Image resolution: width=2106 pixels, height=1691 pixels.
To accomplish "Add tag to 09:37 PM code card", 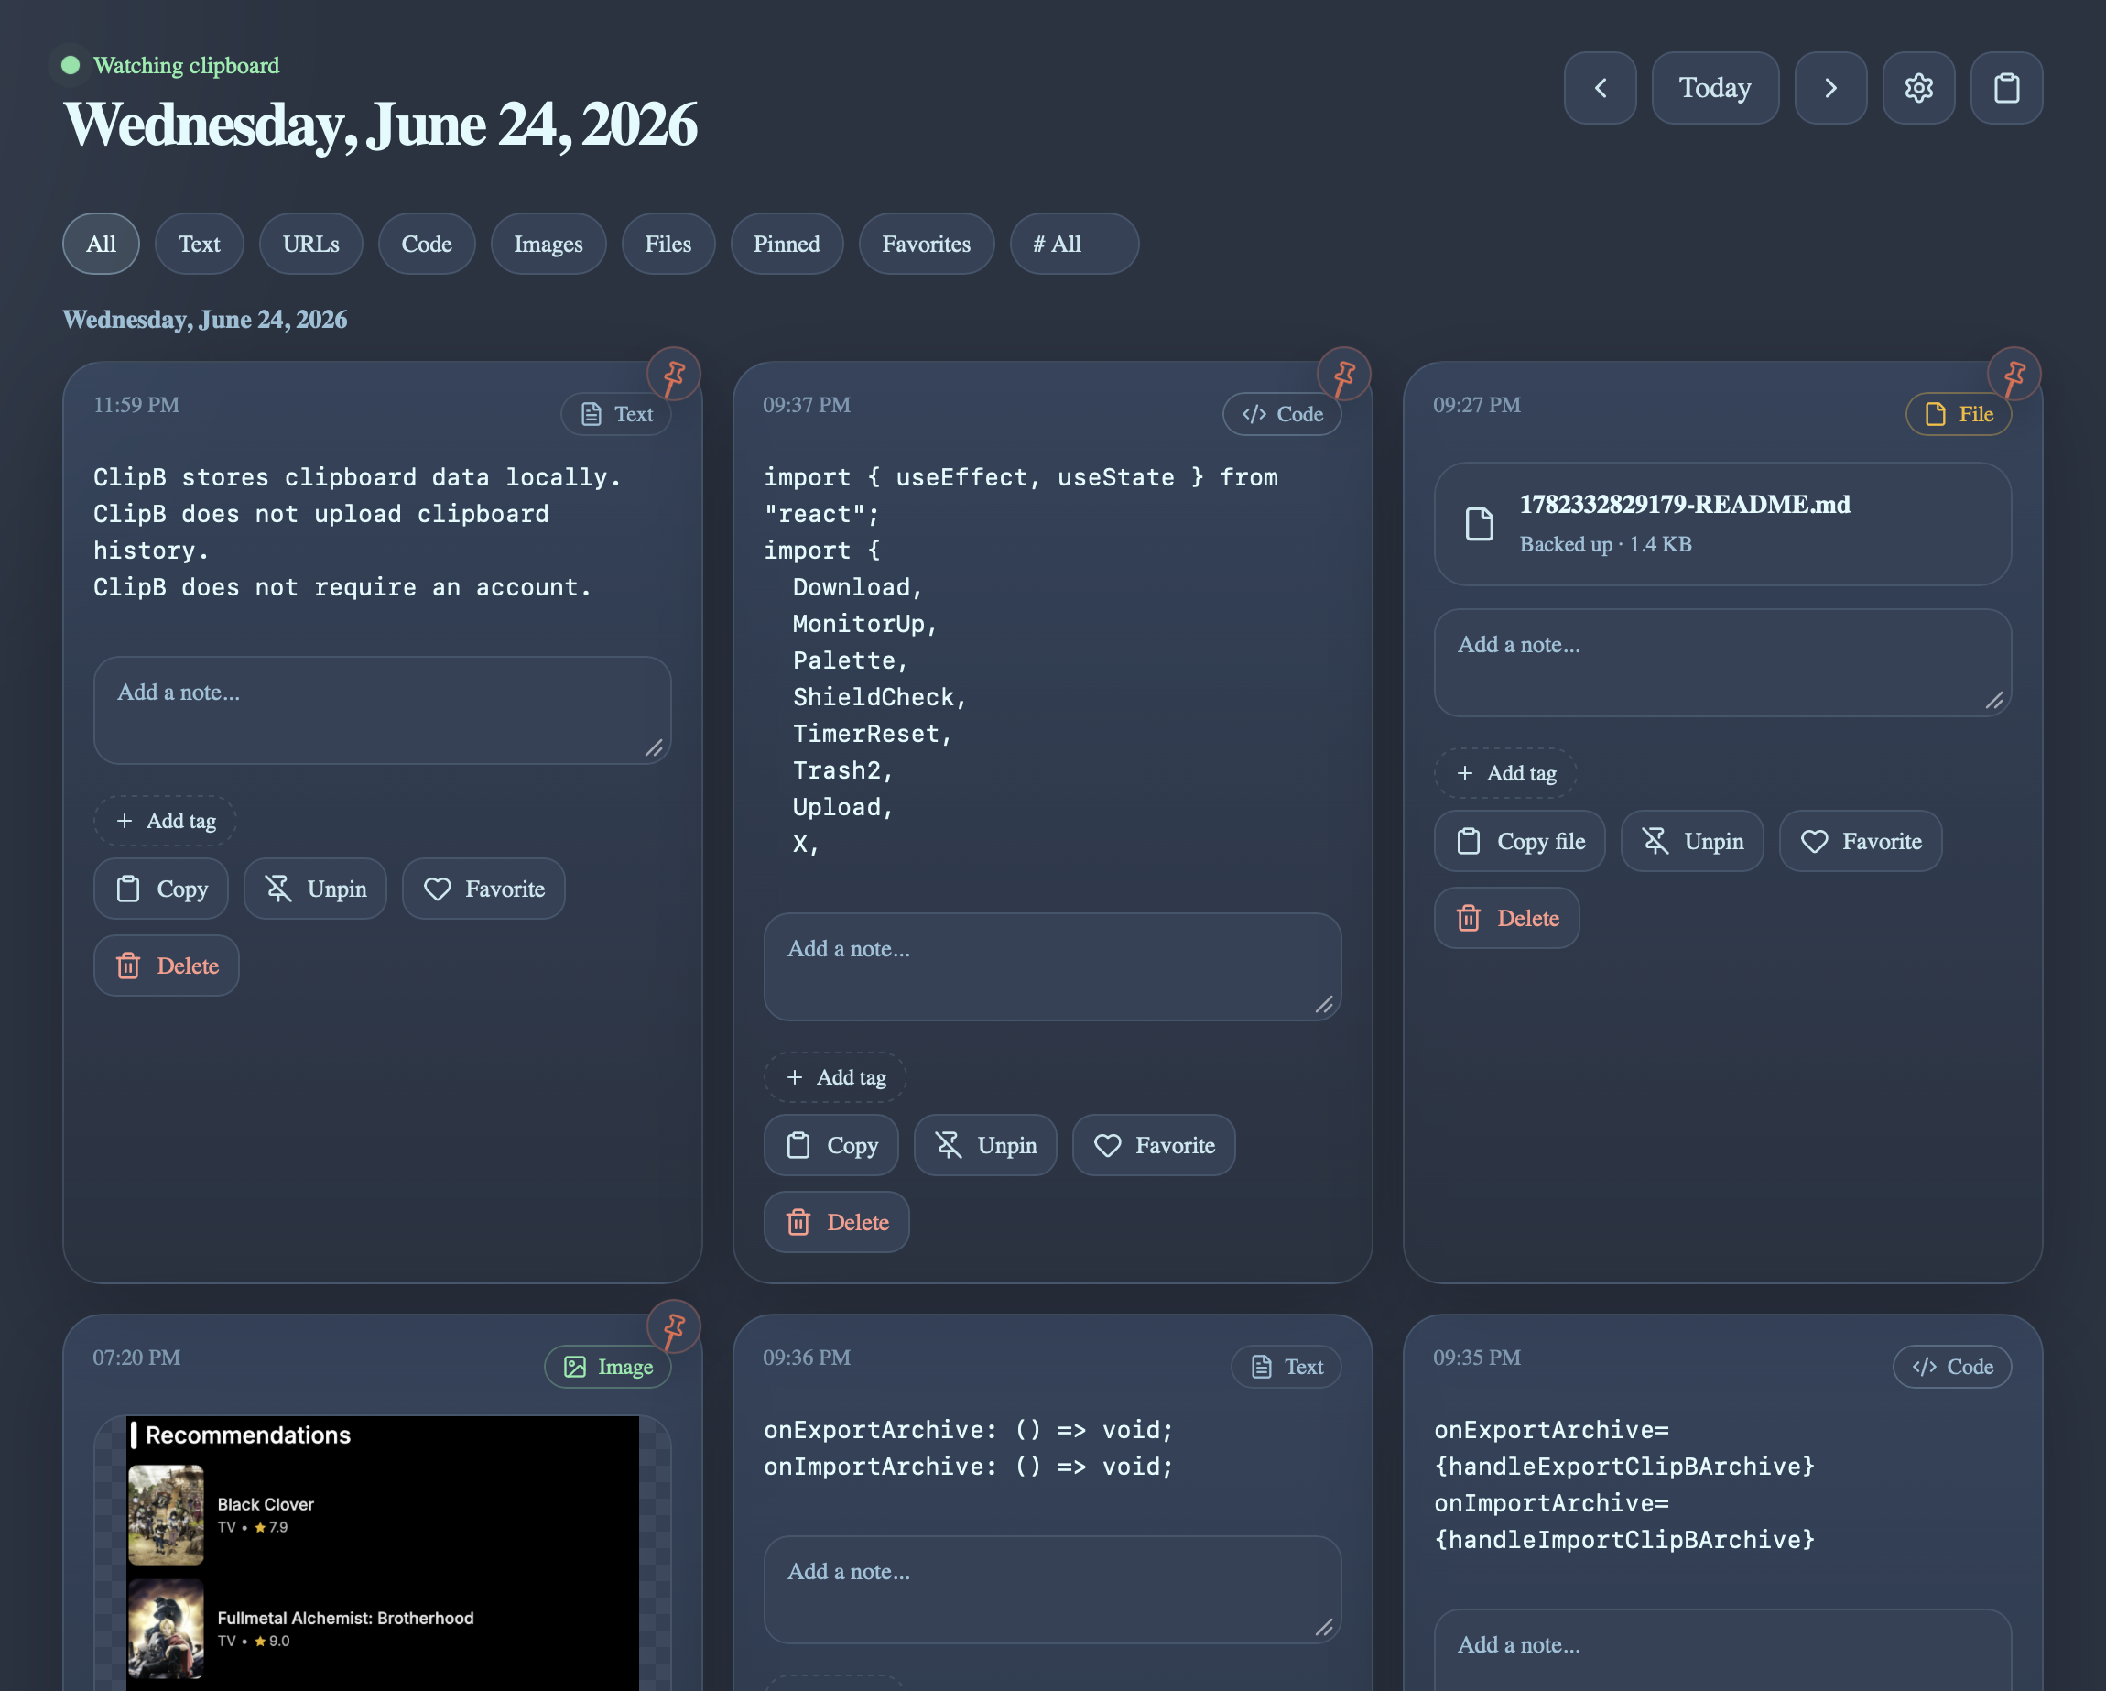I will pyautogui.click(x=835, y=1077).
